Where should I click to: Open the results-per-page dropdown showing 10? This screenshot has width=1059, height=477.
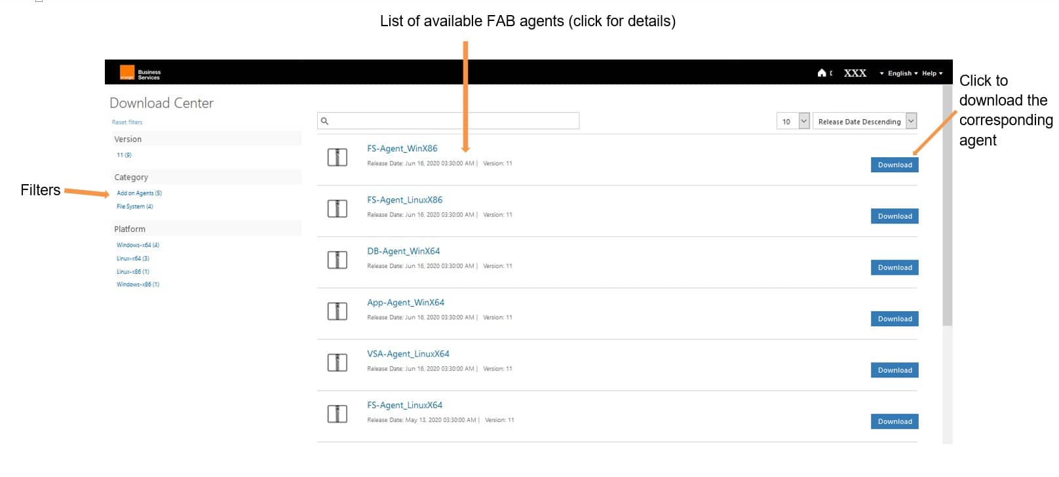pos(794,121)
